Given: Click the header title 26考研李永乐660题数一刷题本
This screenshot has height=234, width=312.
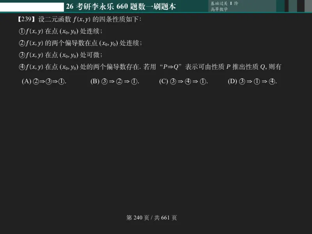Looking at the screenshot, I should pos(122,6).
